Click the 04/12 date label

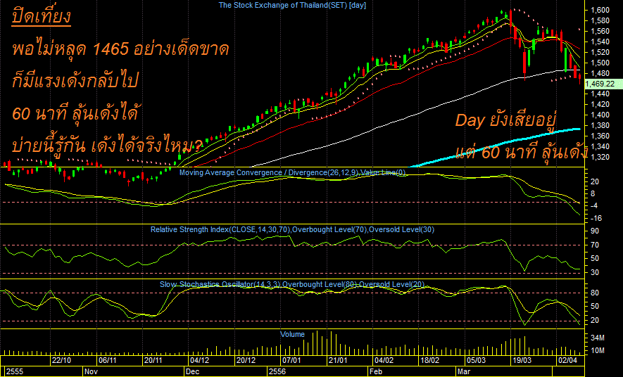199,360
